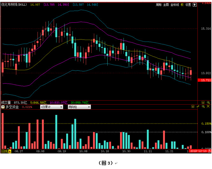Toggle the 权 price adjustment option
The width and height of the screenshot is (212, 169).
coord(182,5)
